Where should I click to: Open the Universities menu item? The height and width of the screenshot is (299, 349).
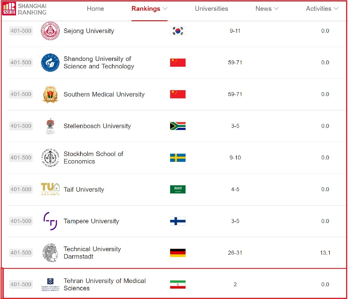pyautogui.click(x=211, y=9)
